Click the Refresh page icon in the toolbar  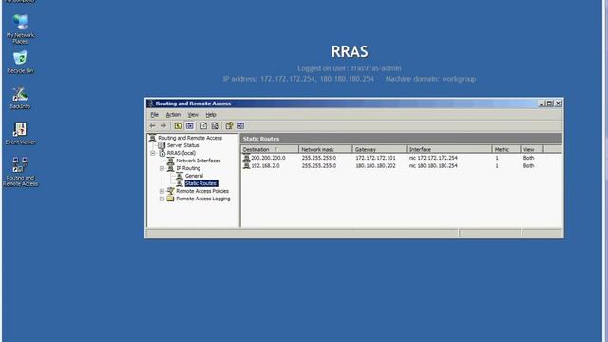click(203, 126)
